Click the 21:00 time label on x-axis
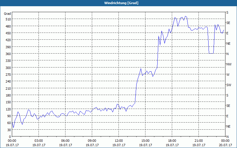 pyautogui.click(x=198, y=141)
